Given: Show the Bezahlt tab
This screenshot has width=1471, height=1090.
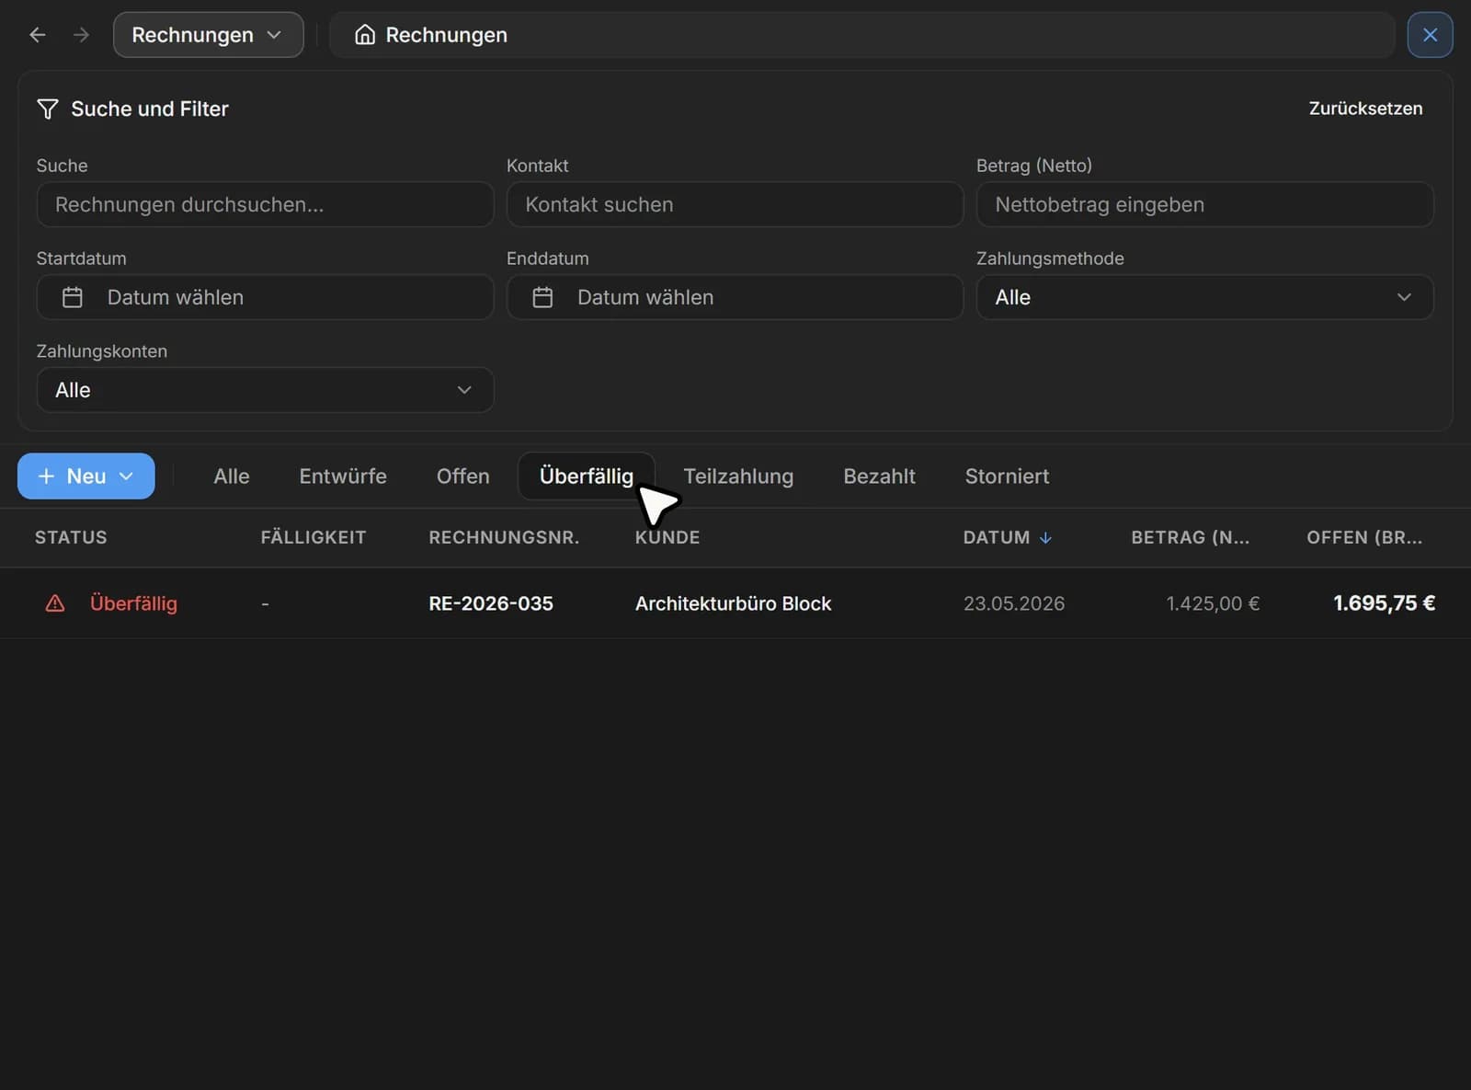Looking at the screenshot, I should [x=879, y=476].
